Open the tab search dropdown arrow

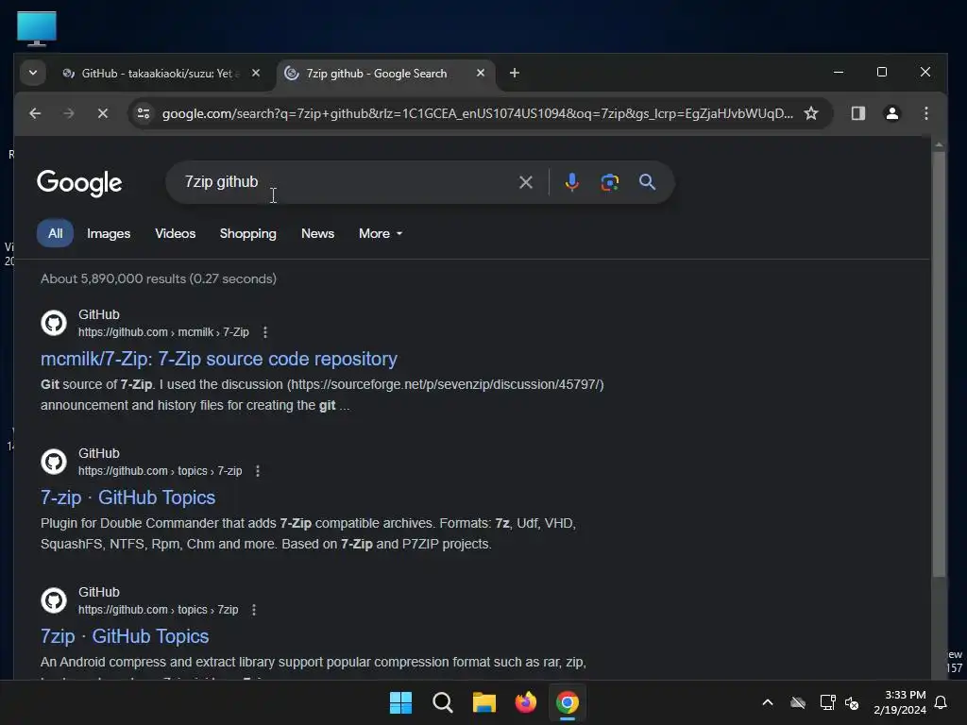pos(33,73)
